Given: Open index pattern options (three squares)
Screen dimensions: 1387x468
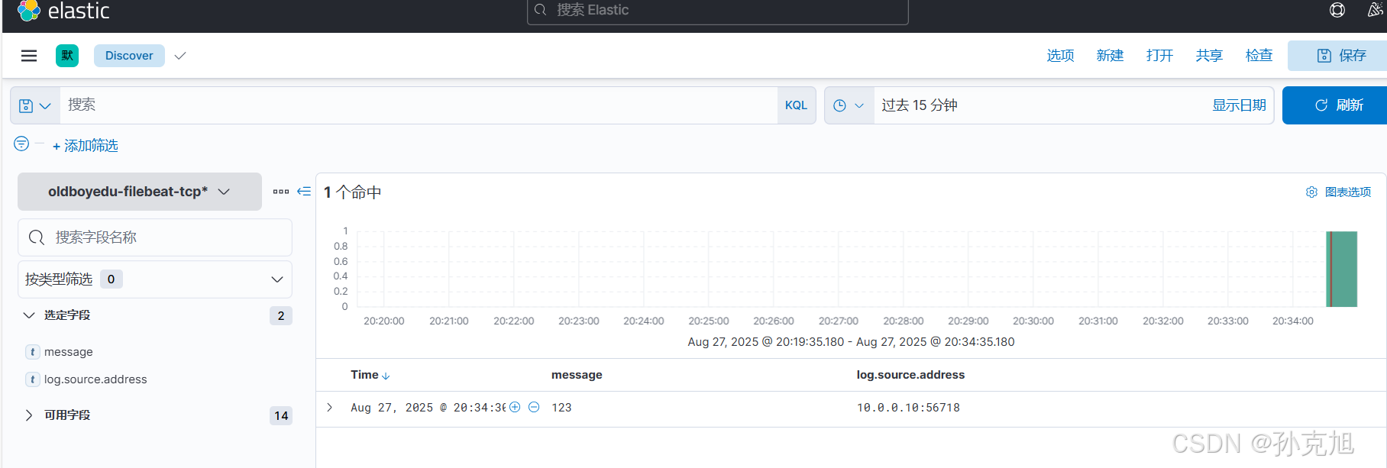Looking at the screenshot, I should pos(281,192).
